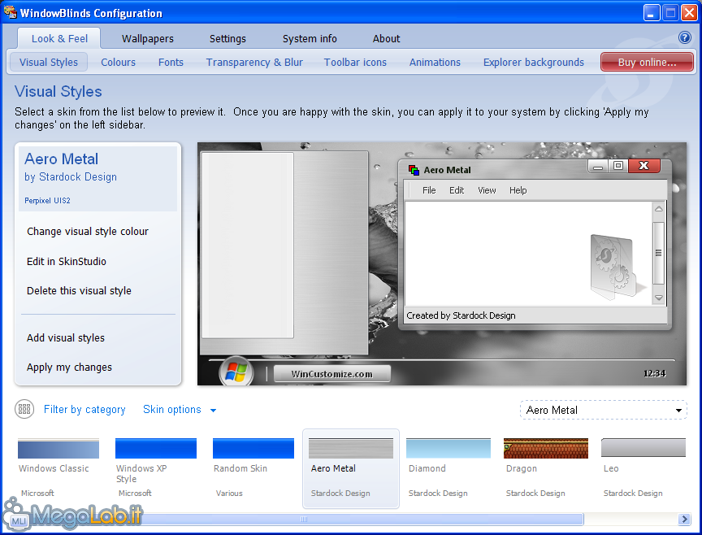Click the preview window maximize button
The image size is (702, 535).
pos(617,166)
